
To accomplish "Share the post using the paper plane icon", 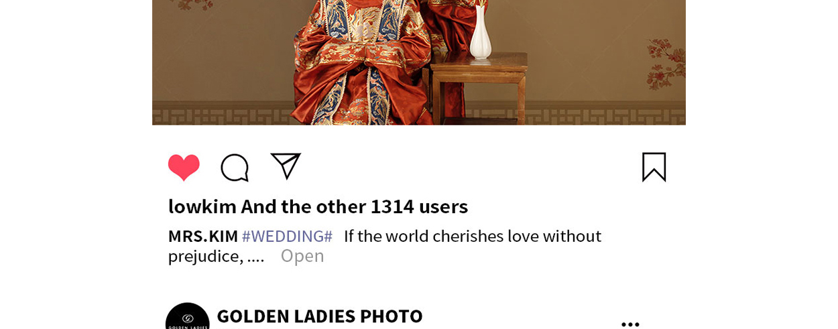I will (286, 166).
